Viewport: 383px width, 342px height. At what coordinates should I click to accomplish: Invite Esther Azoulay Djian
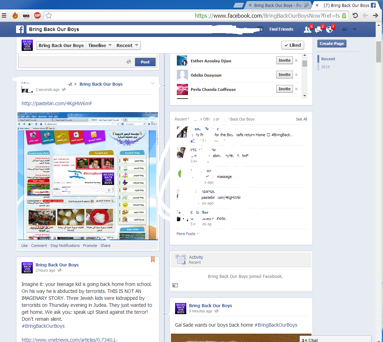(284, 60)
